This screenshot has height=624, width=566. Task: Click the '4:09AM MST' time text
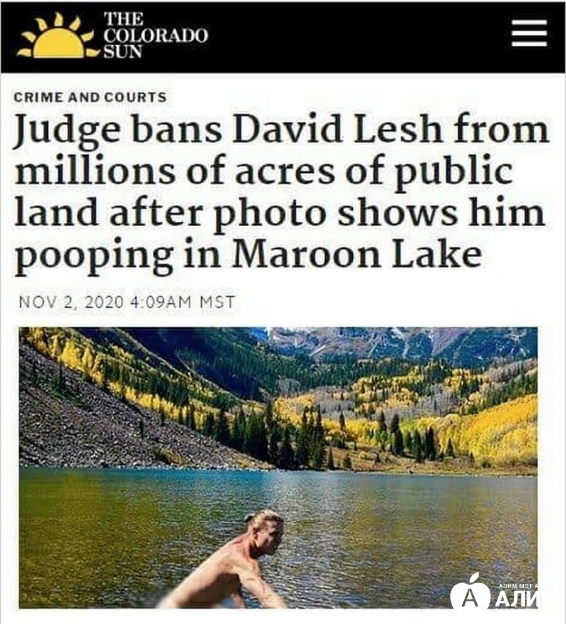coord(183,302)
